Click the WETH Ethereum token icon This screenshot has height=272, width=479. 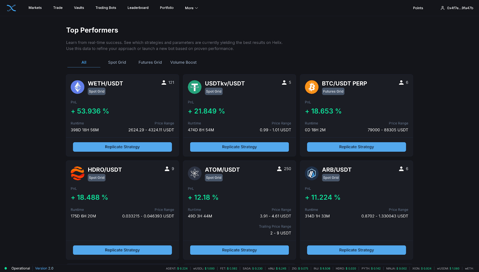(x=78, y=87)
